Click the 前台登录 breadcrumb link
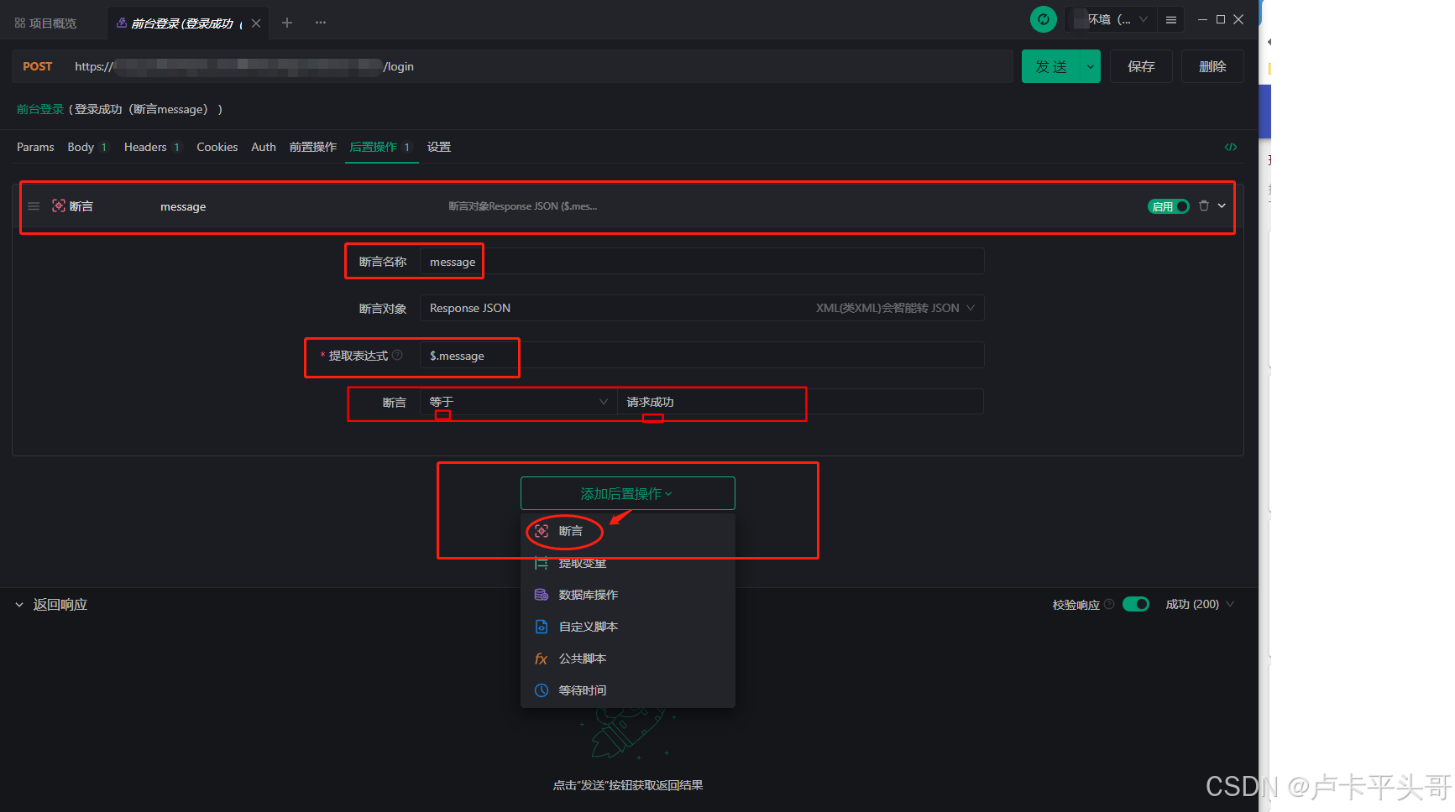Viewport: 1455px width, 812px height. [x=40, y=109]
